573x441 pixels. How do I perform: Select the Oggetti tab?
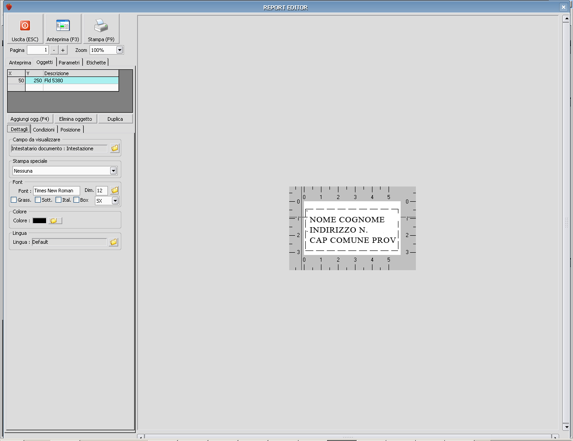pos(45,62)
